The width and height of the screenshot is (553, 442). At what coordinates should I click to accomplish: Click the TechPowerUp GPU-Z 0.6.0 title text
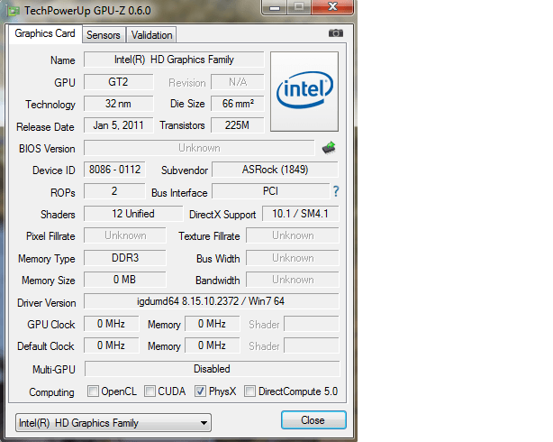[87, 11]
